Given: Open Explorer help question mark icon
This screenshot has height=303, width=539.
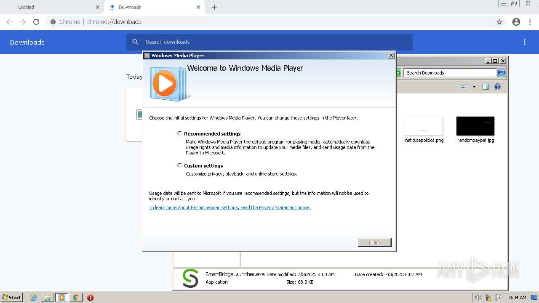Looking at the screenshot, I should point(497,87).
